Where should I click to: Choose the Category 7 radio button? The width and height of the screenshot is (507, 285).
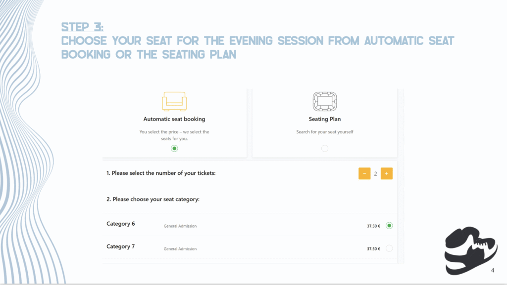click(389, 248)
